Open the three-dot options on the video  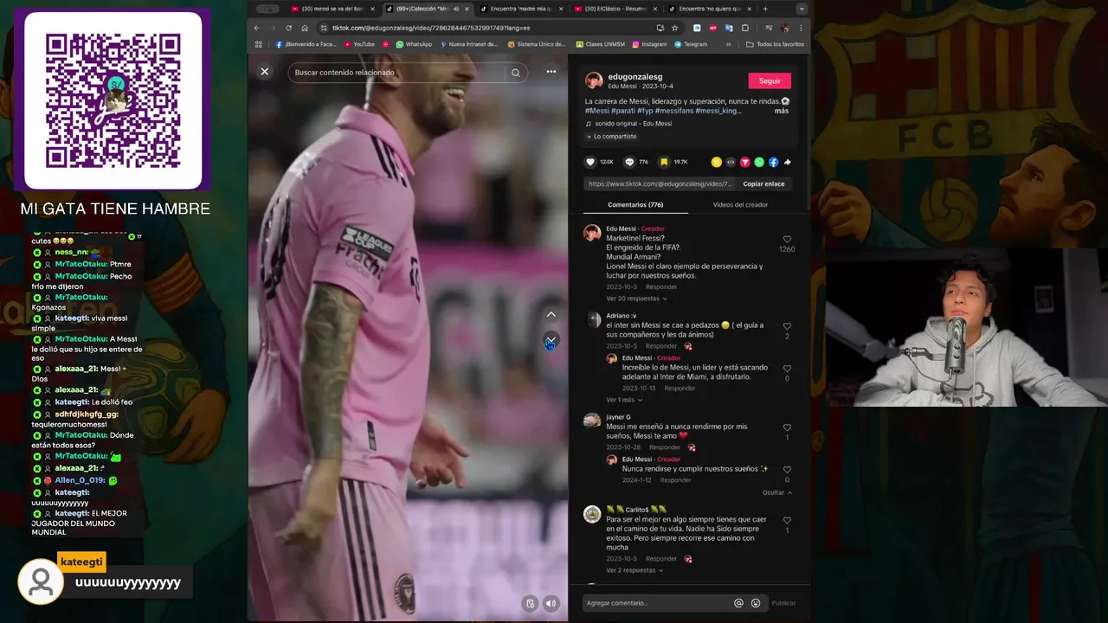(551, 72)
